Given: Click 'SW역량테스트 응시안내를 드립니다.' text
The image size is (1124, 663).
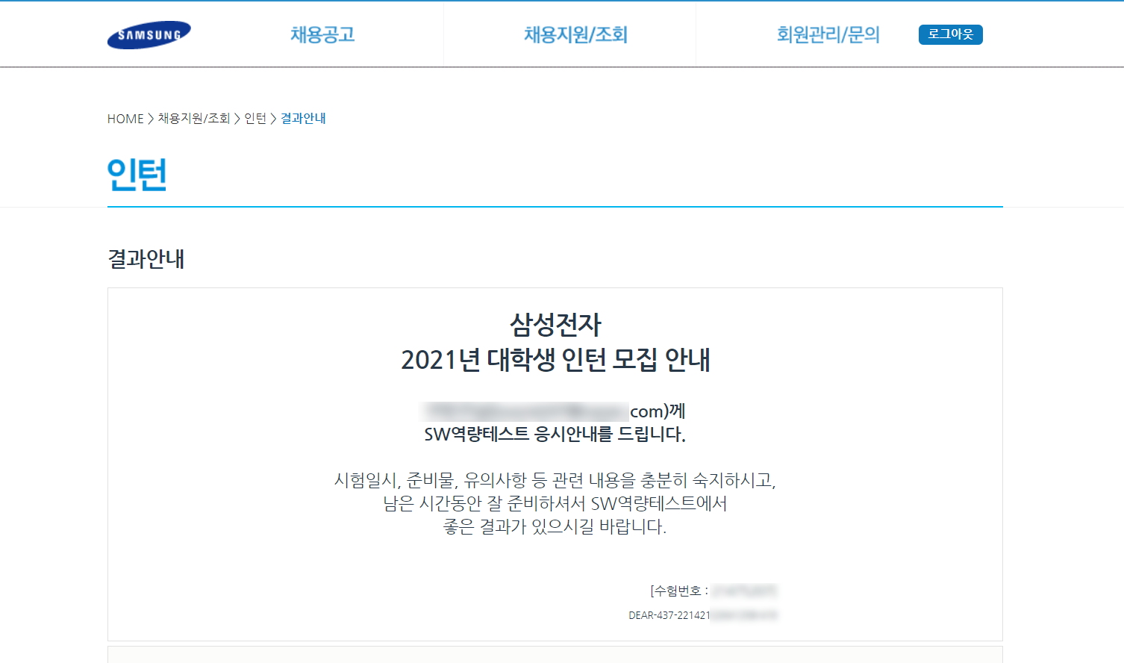Looking at the screenshot, I should 555,434.
